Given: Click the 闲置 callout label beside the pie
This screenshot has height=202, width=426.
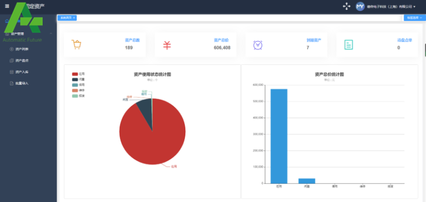Looking at the screenshot, I should (125, 100).
